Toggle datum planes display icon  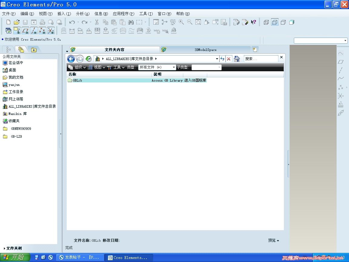click(x=25, y=31)
